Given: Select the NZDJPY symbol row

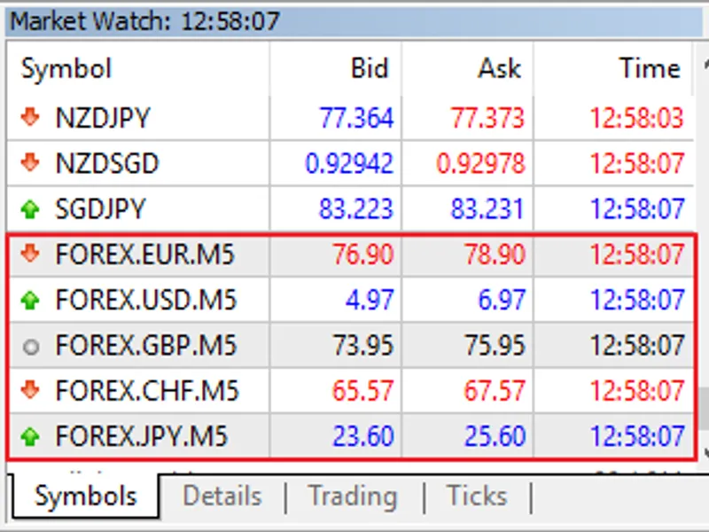Looking at the screenshot, I should 350,118.
